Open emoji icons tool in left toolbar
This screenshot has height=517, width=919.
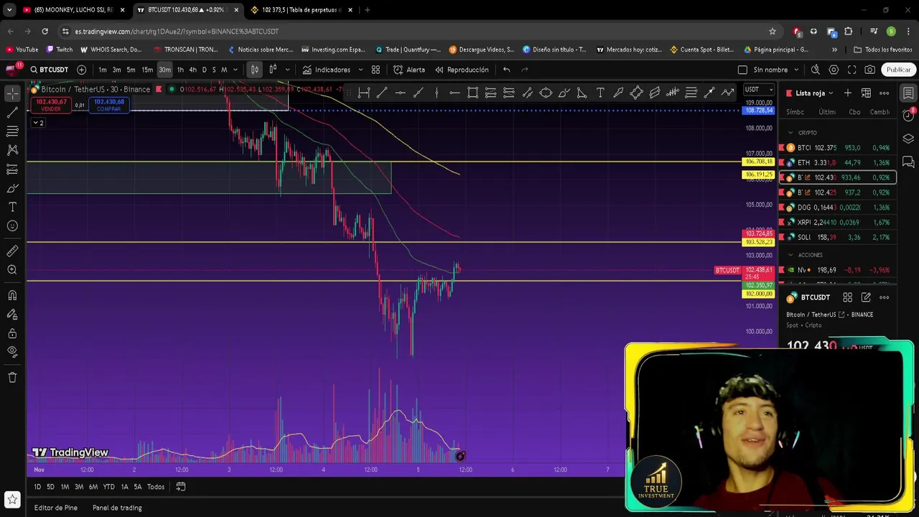12,226
